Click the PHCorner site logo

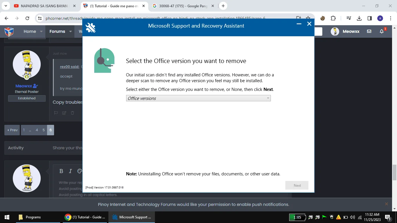pyautogui.click(x=9, y=31)
